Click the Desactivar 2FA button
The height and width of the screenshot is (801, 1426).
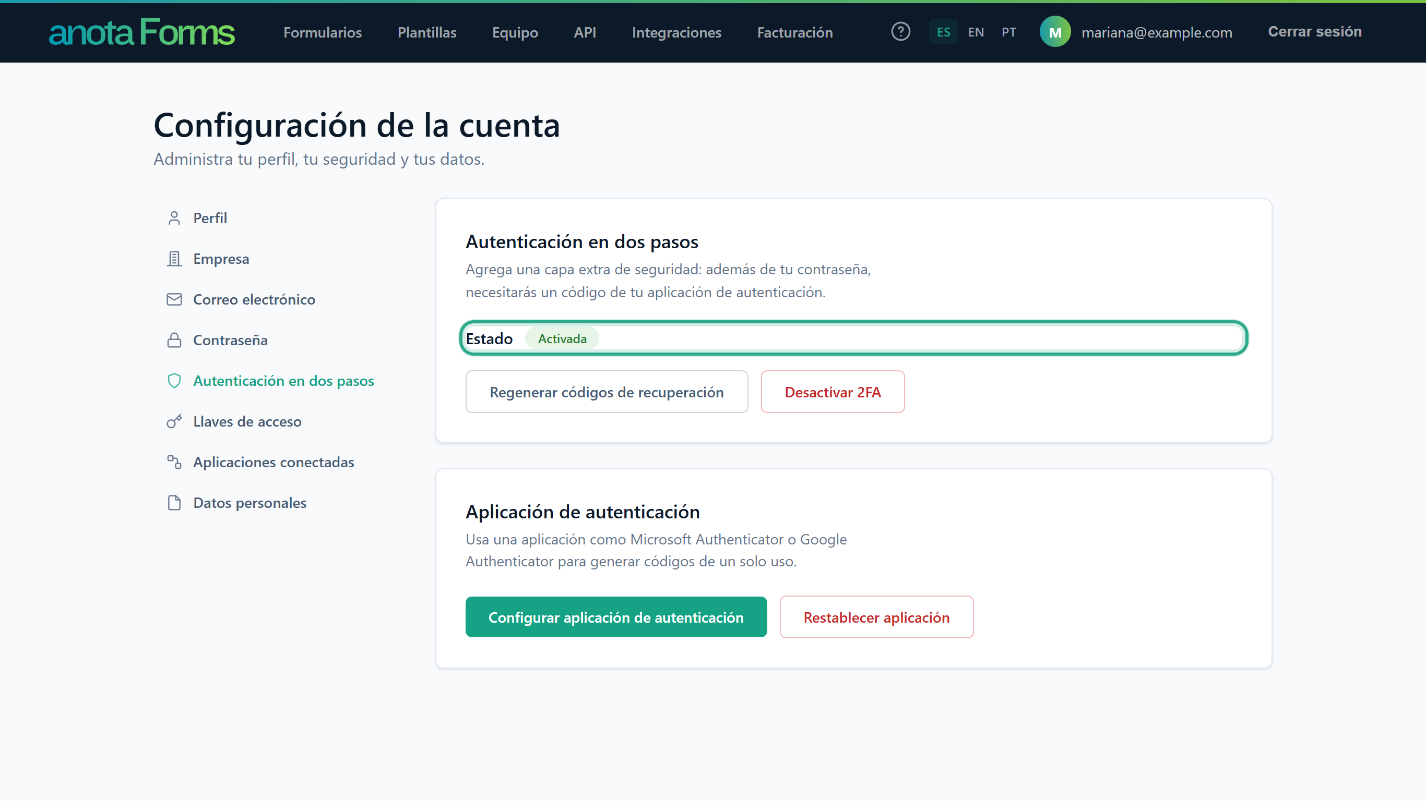click(x=833, y=392)
